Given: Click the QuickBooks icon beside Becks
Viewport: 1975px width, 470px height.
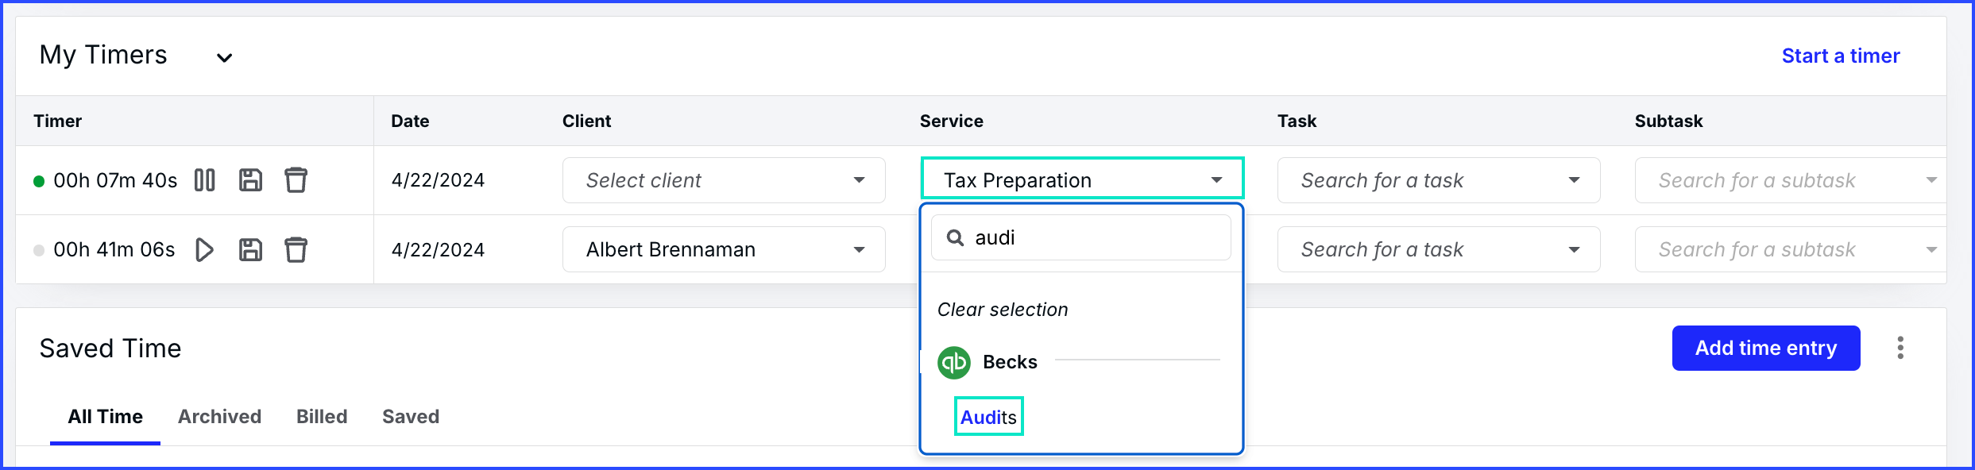Looking at the screenshot, I should pos(954,362).
